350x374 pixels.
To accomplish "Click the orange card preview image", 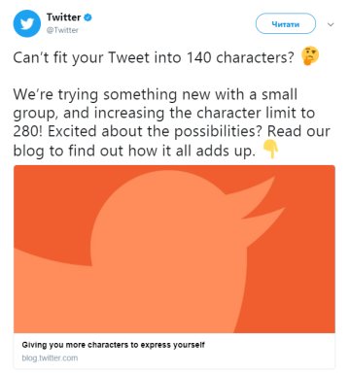I will [x=174, y=249].
